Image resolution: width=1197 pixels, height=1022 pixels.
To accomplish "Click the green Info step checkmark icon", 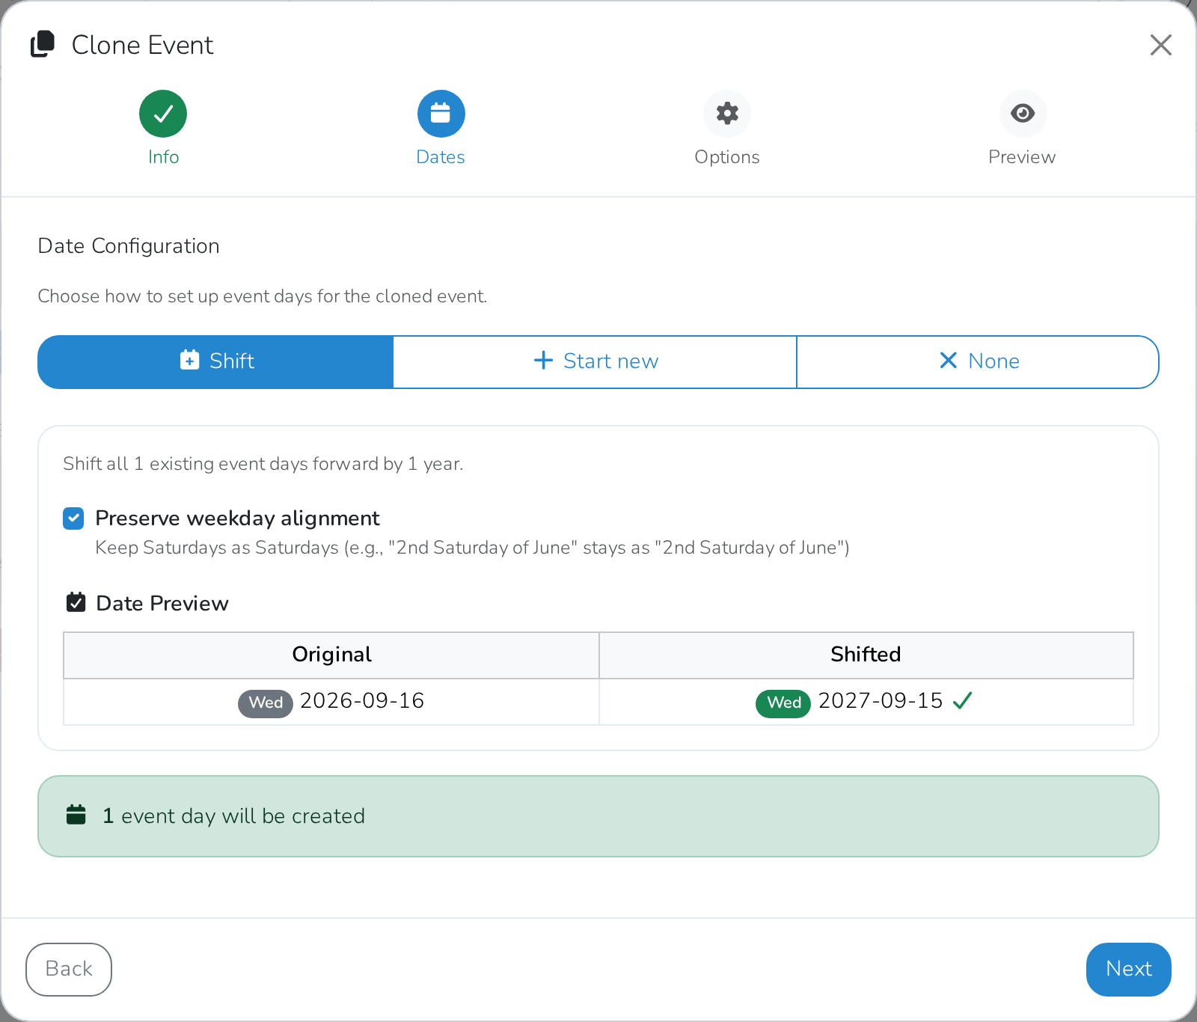I will [163, 114].
